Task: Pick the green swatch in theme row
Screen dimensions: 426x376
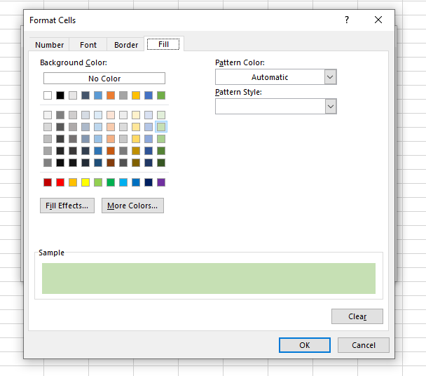Action: pyautogui.click(x=161, y=95)
